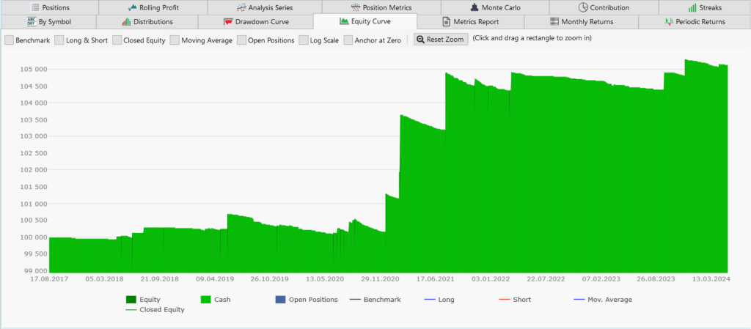Toggle the Open Positions checkbox
This screenshot has width=751, height=329.
[x=242, y=40]
